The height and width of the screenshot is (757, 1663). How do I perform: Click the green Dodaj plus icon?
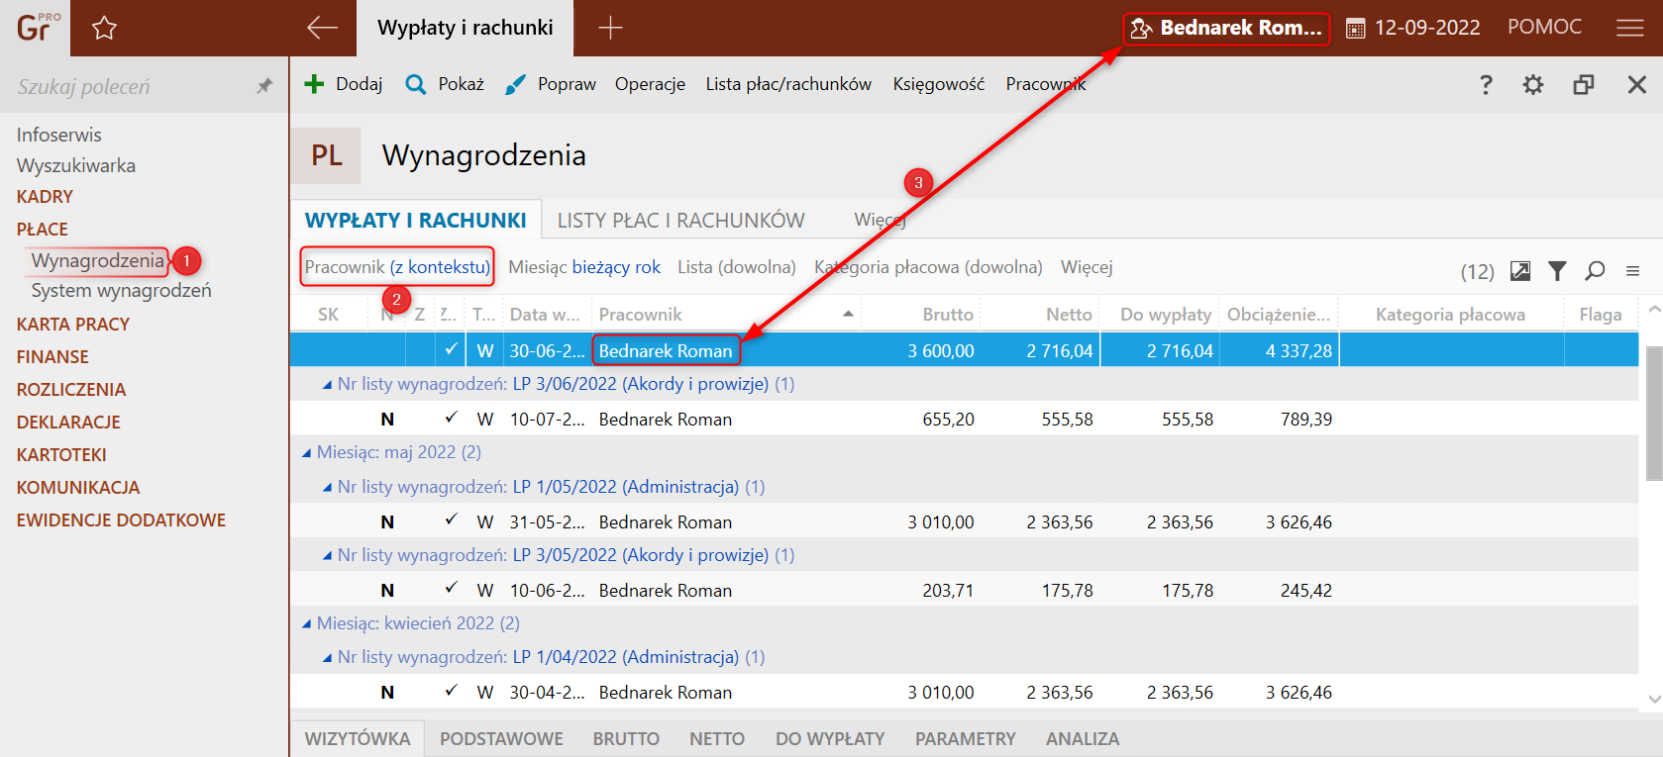[x=314, y=84]
